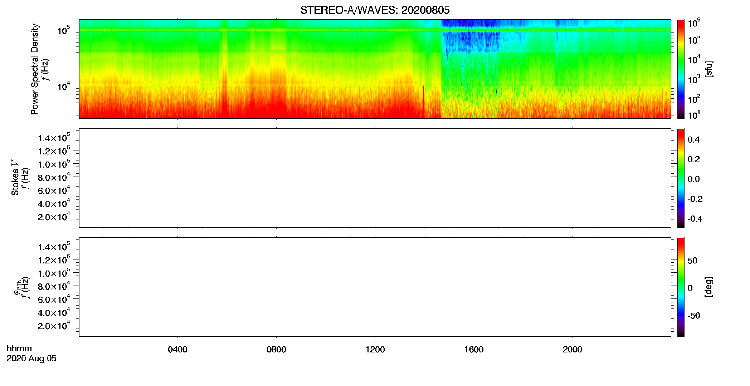Click "0.2" on the Stokes V color bar
Viewport: 750px width, 386px height.
pyautogui.click(x=693, y=159)
